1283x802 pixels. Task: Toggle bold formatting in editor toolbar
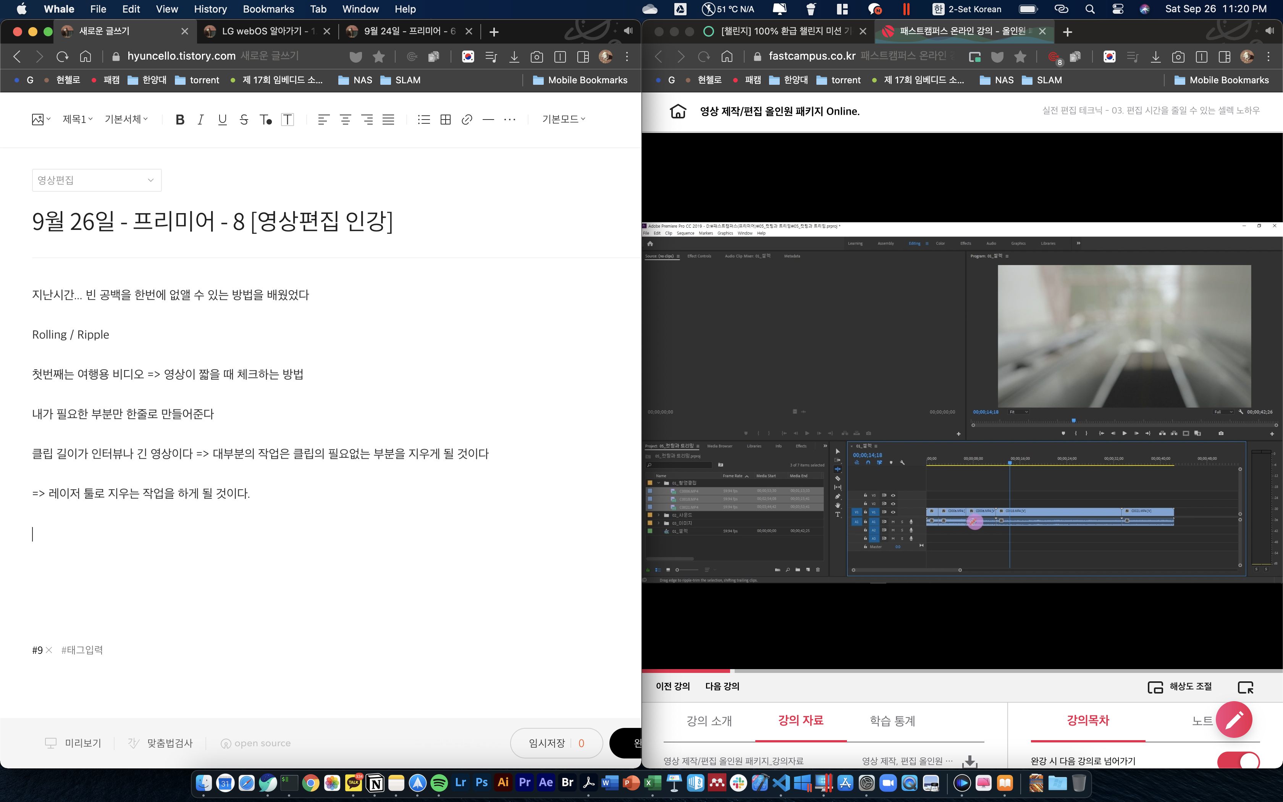(x=180, y=119)
